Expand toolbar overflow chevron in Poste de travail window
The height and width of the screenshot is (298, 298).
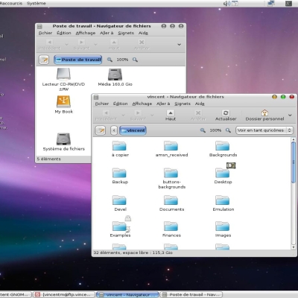(x=179, y=45)
